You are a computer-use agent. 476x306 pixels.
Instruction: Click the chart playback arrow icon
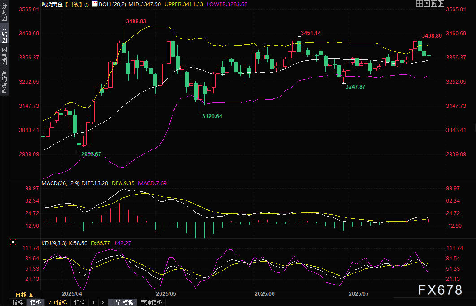click(434, 4)
